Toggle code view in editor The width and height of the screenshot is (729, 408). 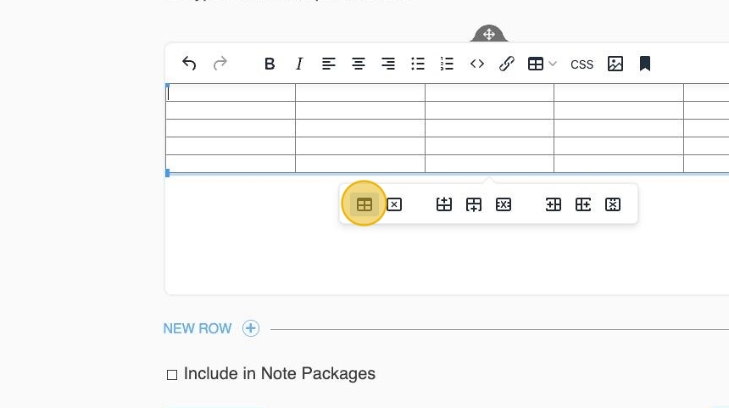point(477,64)
